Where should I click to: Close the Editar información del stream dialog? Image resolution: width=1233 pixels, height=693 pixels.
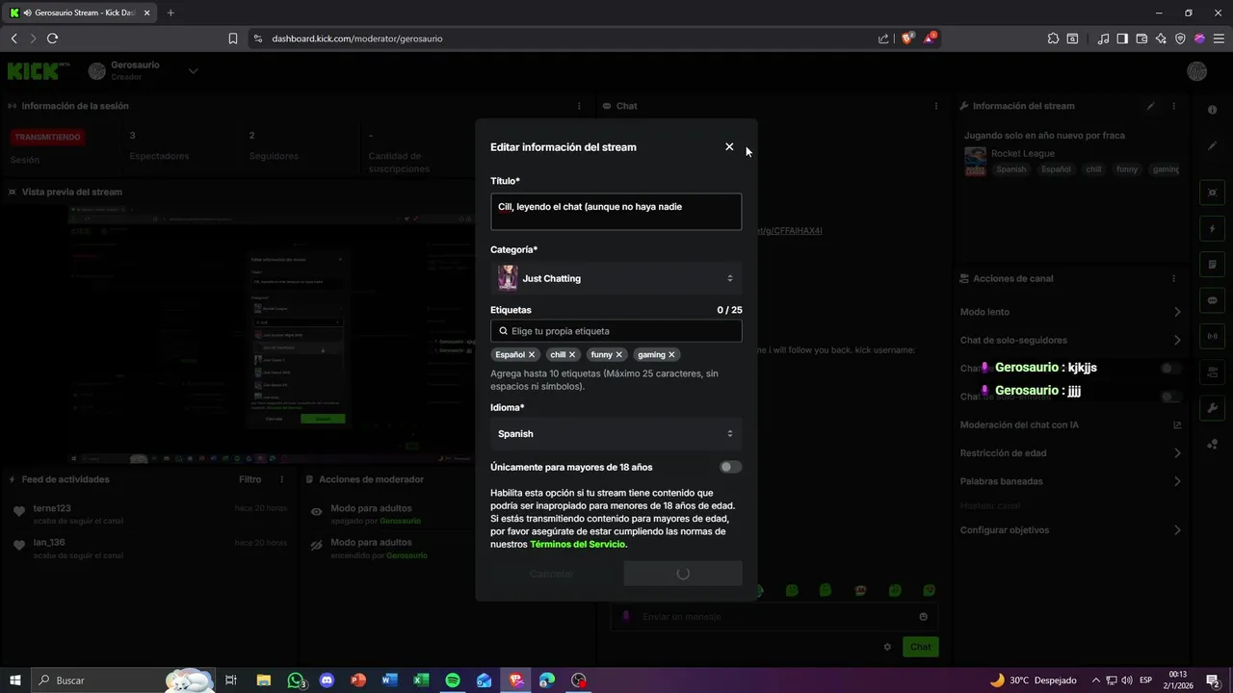[729, 147]
